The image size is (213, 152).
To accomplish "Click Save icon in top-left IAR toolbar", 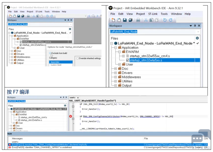I will (19, 16).
